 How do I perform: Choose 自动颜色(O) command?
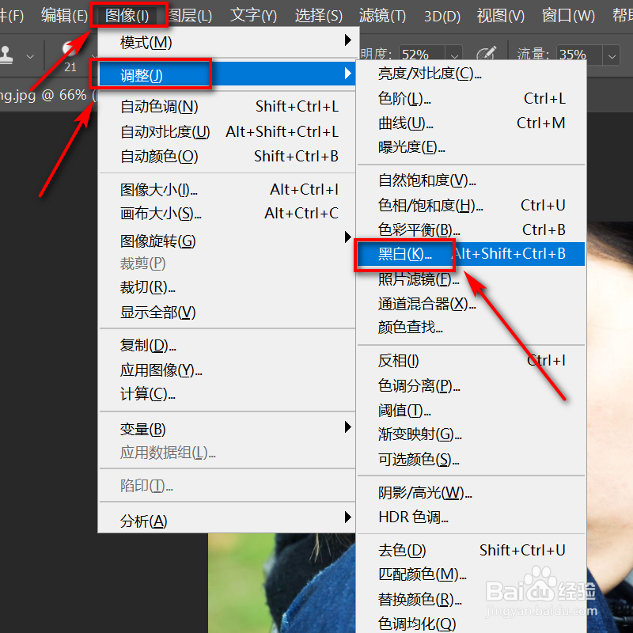[x=227, y=156]
